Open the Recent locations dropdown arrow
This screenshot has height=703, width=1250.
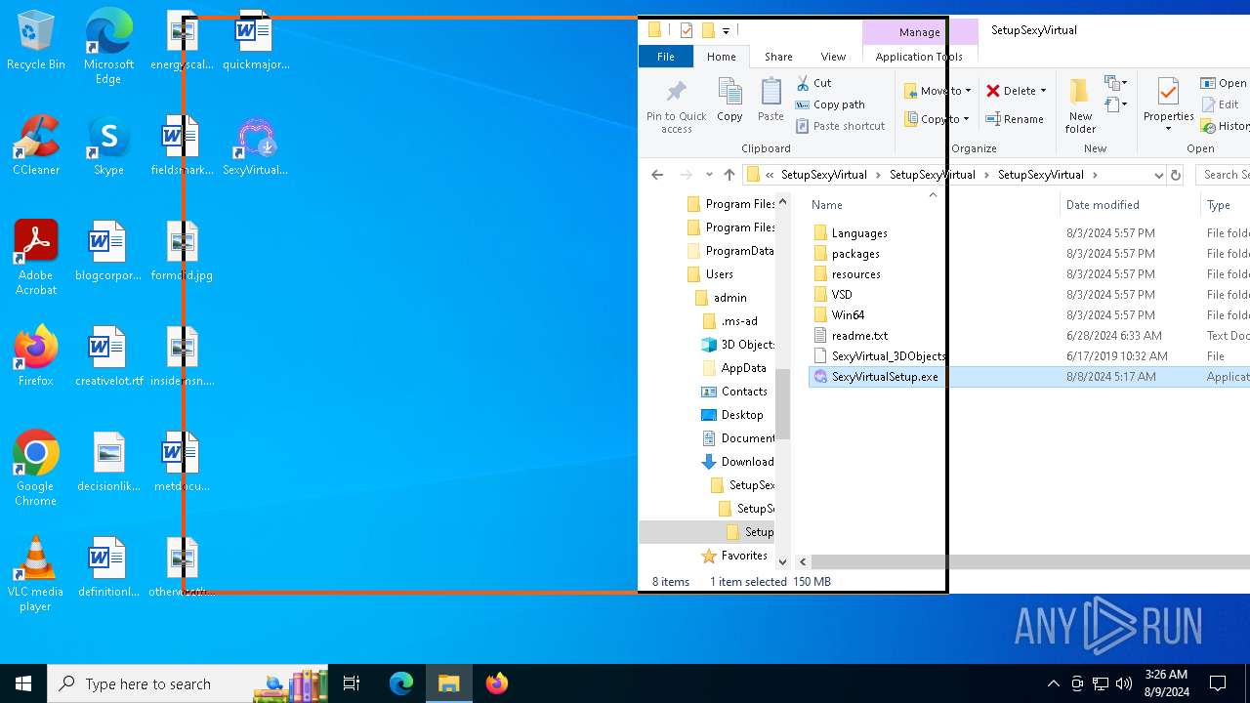pos(710,176)
